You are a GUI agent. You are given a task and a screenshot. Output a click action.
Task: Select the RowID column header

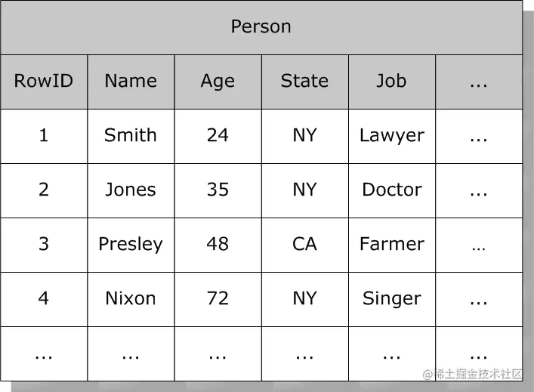(x=44, y=81)
